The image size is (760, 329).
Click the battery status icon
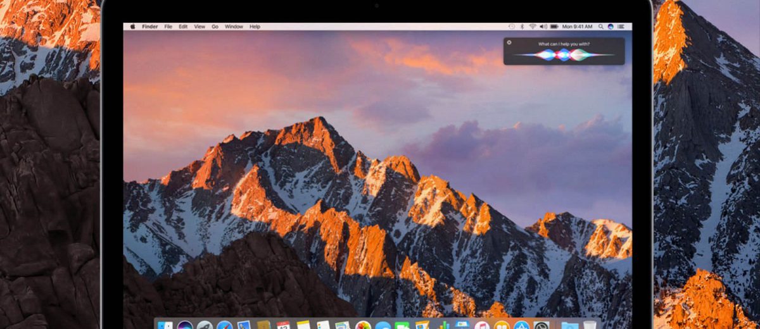554,27
